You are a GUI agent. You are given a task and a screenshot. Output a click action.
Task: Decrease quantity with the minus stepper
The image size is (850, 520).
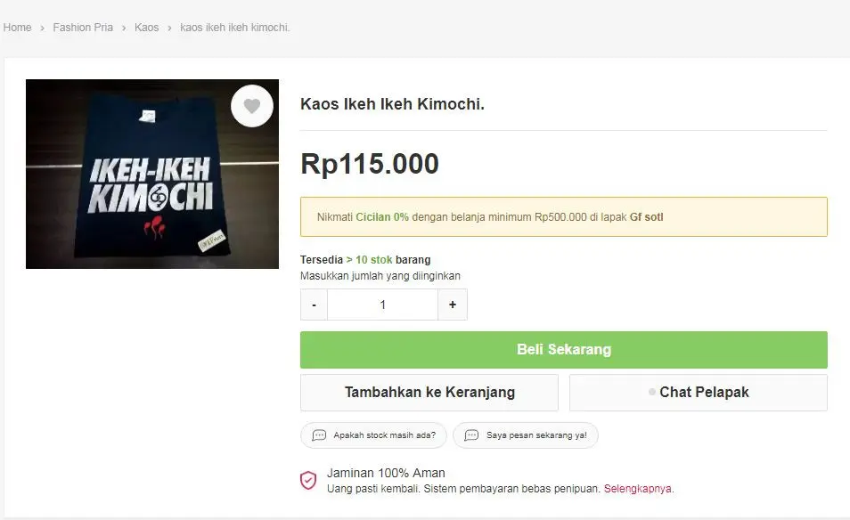(314, 305)
